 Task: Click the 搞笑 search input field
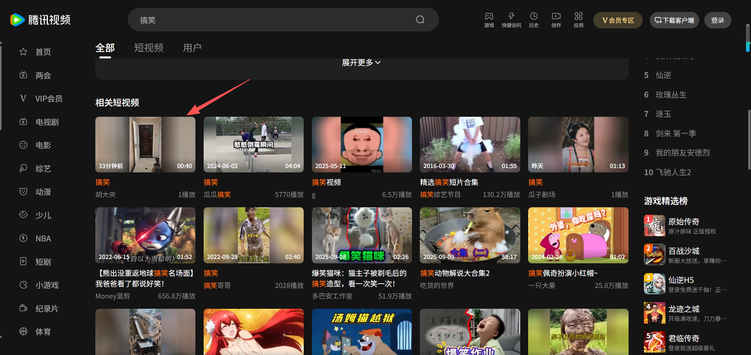(275, 20)
